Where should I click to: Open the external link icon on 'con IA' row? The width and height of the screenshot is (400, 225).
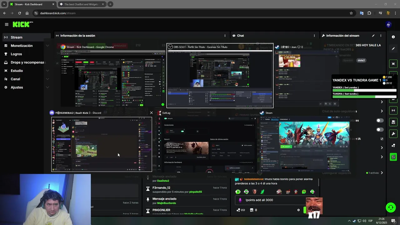coord(382,139)
